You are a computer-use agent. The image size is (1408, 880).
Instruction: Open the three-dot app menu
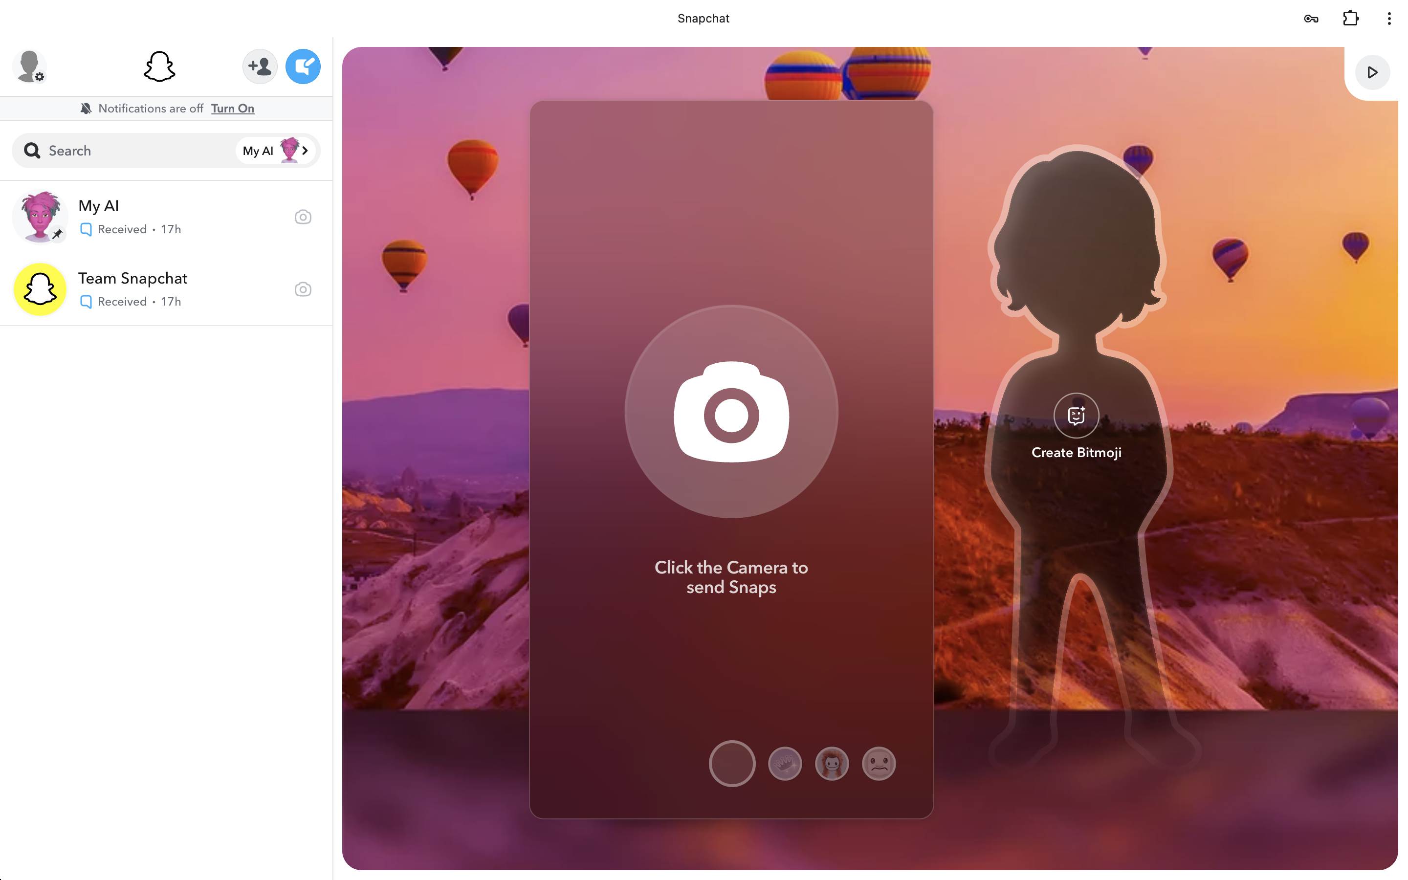coord(1389,19)
